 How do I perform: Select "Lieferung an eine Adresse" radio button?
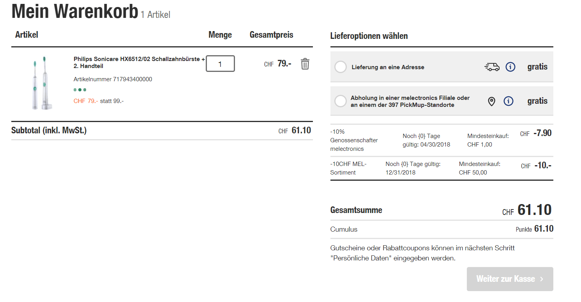click(x=341, y=67)
